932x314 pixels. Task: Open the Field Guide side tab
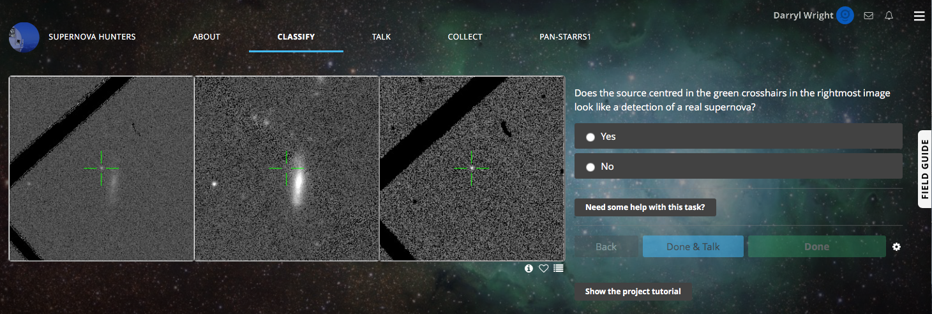point(925,169)
